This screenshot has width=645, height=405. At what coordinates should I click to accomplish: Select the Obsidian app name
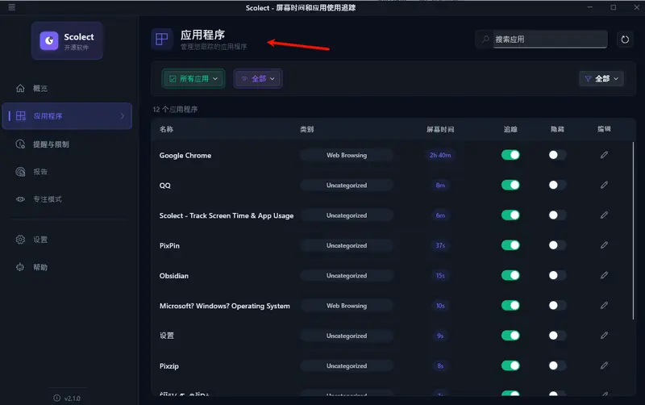point(173,275)
